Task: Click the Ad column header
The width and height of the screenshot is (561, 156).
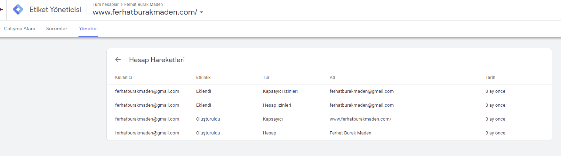Action: coord(332,77)
